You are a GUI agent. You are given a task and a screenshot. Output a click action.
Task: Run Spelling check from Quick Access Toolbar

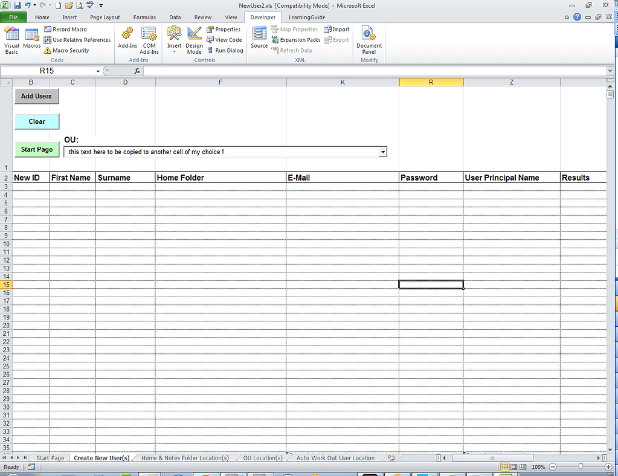point(89,5)
